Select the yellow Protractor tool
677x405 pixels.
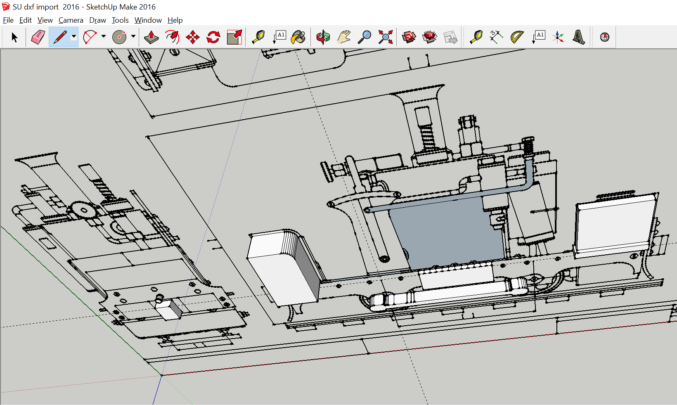(x=517, y=37)
